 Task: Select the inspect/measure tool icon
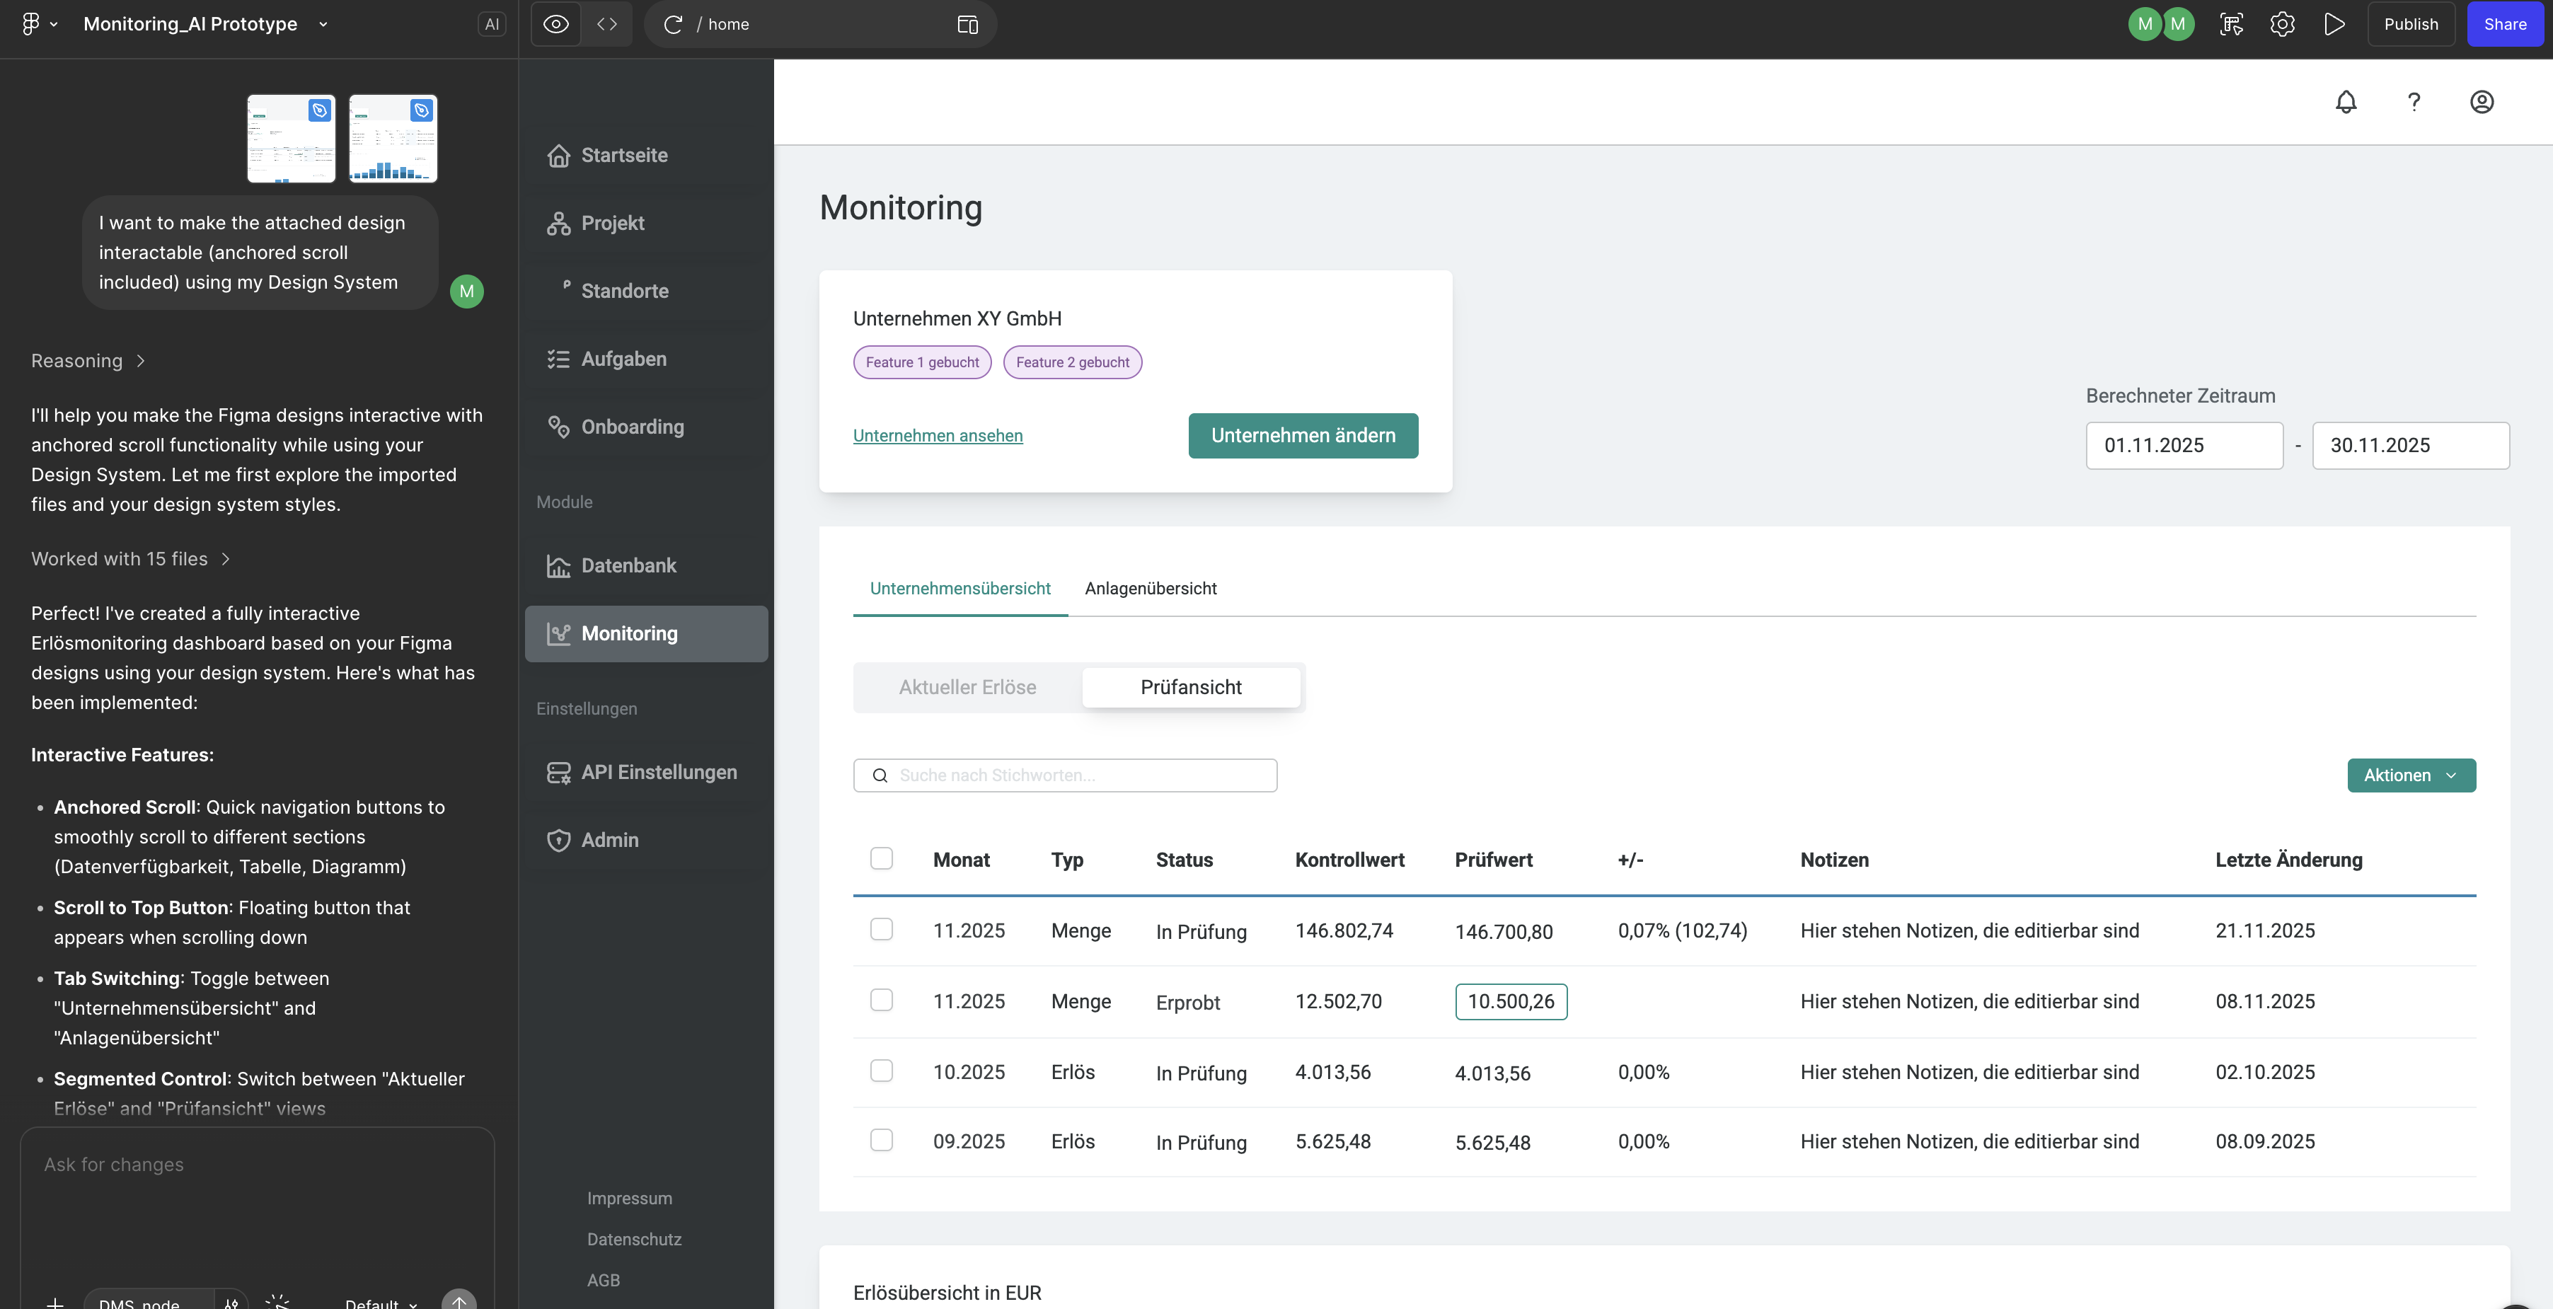pos(2232,24)
